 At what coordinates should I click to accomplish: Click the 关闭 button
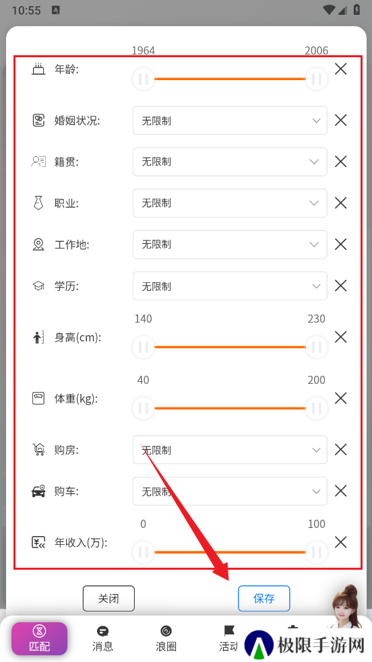(x=108, y=598)
